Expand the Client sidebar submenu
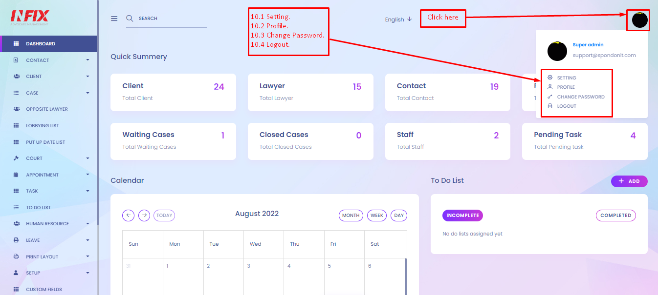This screenshot has height=295, width=658. pos(49,77)
